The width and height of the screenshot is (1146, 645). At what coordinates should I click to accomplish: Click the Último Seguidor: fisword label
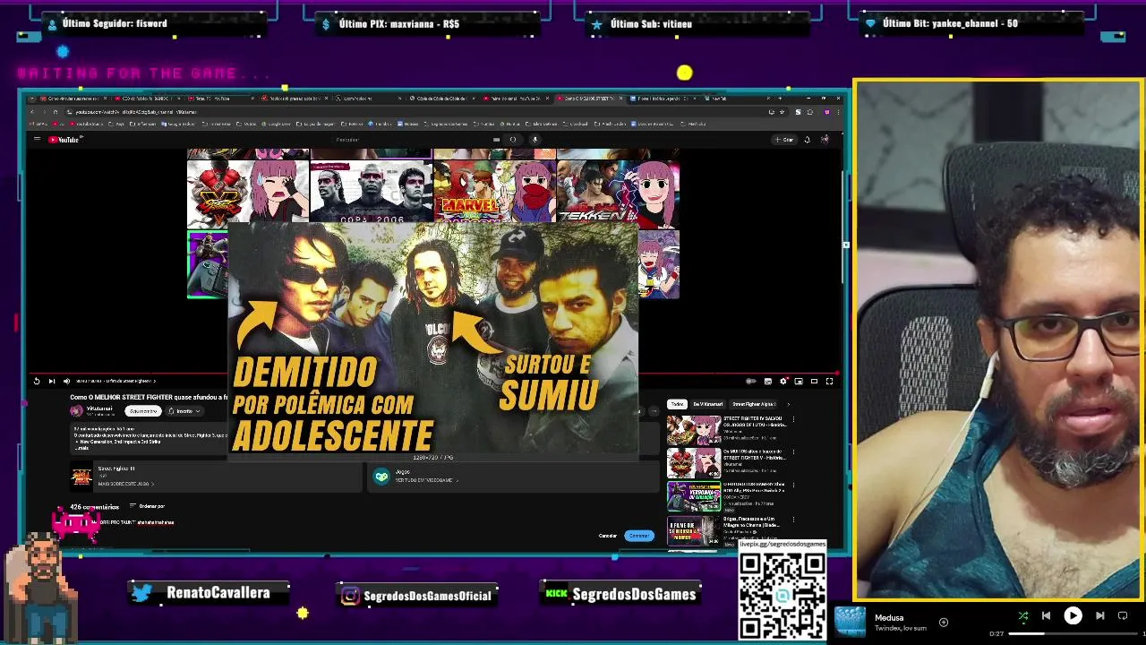(115, 23)
